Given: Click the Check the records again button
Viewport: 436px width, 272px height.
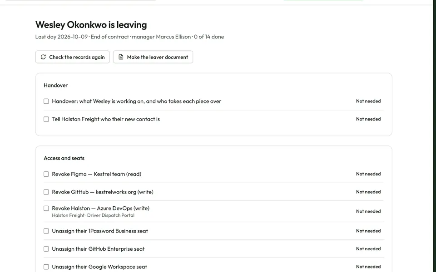Looking at the screenshot, I should (x=73, y=57).
